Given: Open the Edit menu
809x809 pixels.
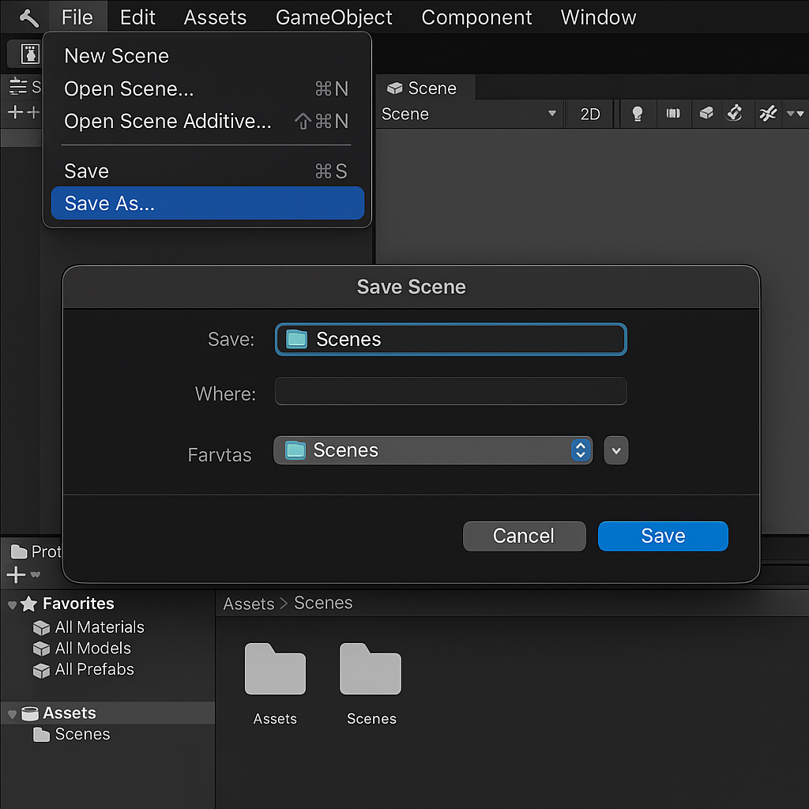Looking at the screenshot, I should (x=137, y=17).
